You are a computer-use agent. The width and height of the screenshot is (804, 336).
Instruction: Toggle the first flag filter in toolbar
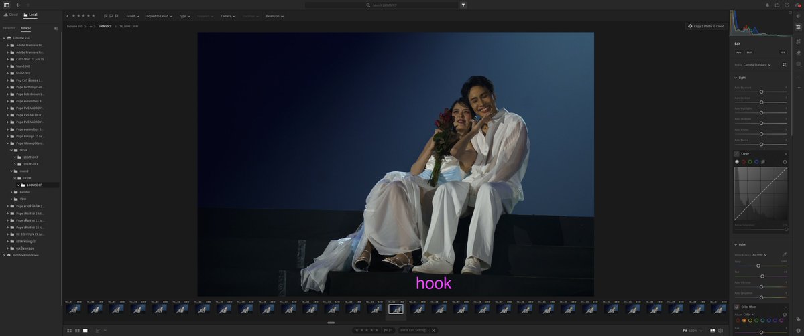106,16
